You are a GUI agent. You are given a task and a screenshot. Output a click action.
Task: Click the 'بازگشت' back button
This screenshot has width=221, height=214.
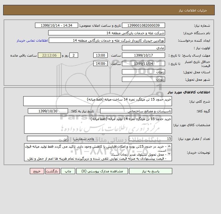click(x=53, y=171)
